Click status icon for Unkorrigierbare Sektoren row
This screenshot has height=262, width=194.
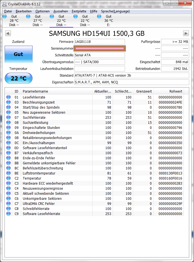pos(8,198)
